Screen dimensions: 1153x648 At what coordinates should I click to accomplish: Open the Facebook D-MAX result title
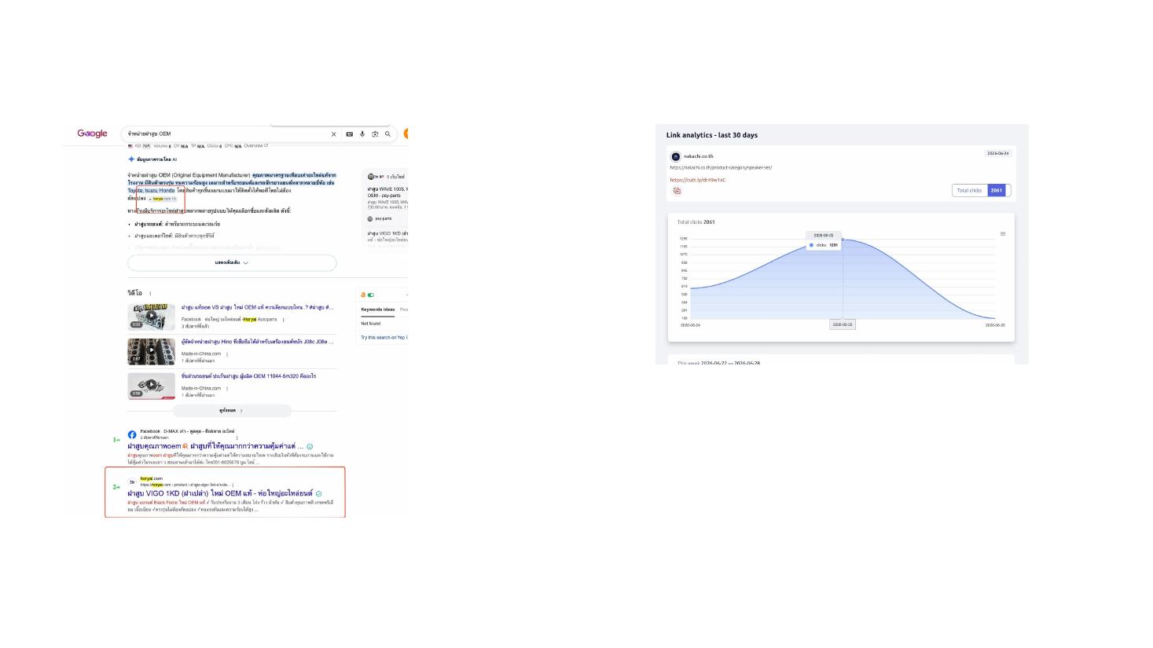click(x=215, y=446)
